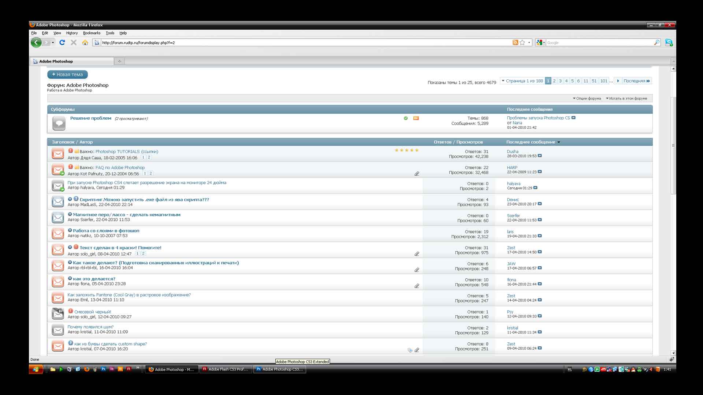Click the Firefox back arrow button
Image resolution: width=703 pixels, height=395 pixels.
[36, 42]
